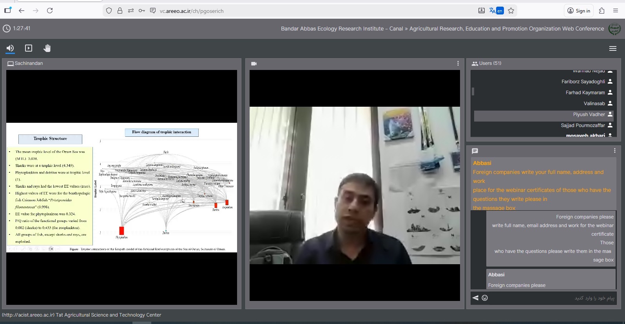Open the browser application menu
This screenshot has height=324, width=625.
click(x=616, y=11)
